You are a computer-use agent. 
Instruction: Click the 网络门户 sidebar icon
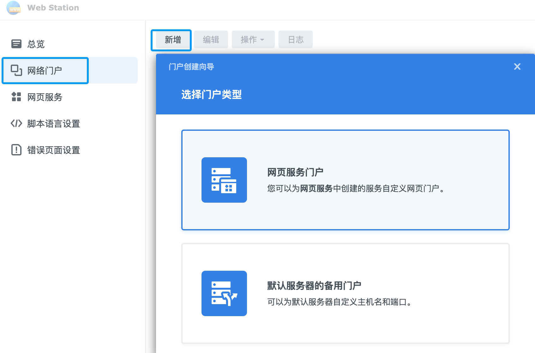[x=16, y=70]
